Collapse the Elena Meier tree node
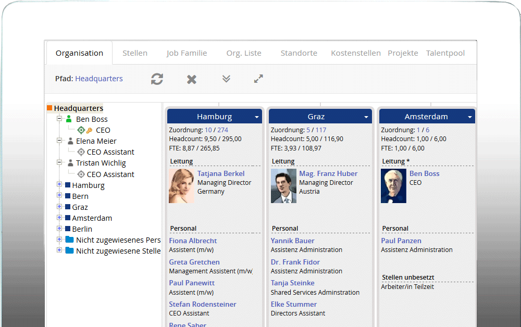This screenshot has width=521, height=327. (59, 141)
